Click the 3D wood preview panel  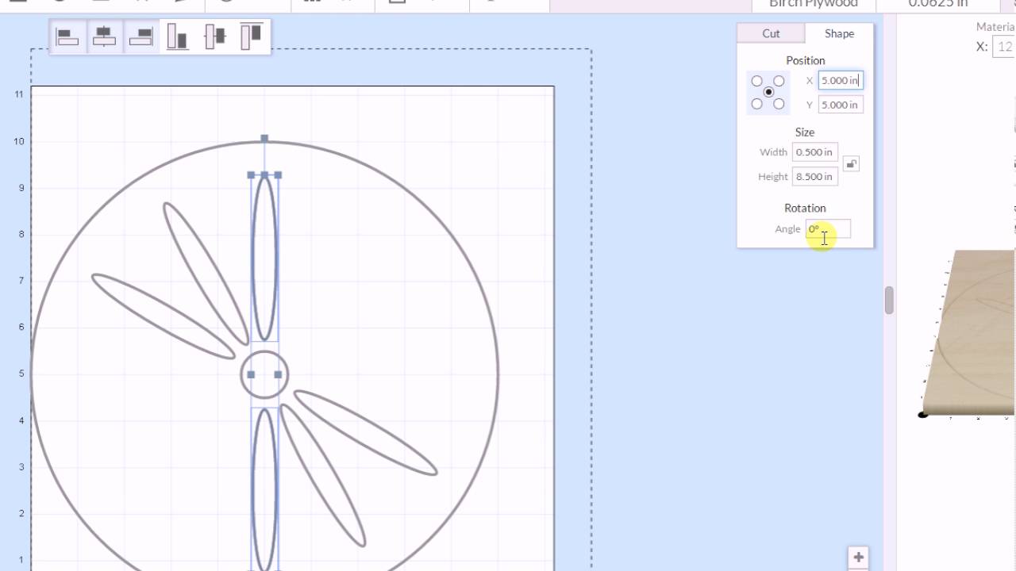pyautogui.click(x=969, y=333)
